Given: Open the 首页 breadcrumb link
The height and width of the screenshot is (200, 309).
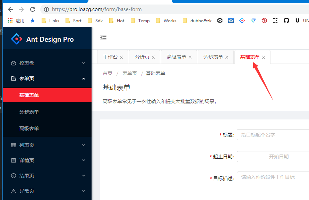Looking at the screenshot, I should [x=108, y=73].
